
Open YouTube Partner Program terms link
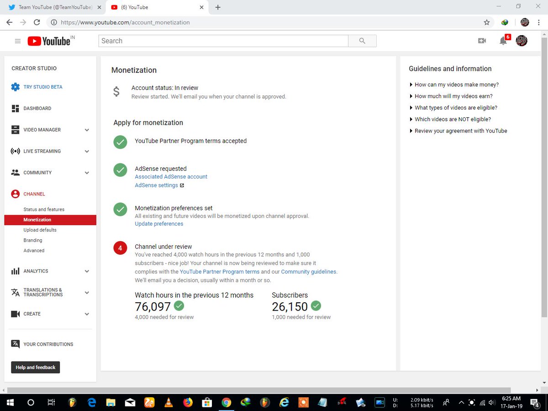(220, 271)
